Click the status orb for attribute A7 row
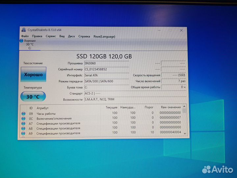This screenshot has width=237, height=178. click(23, 123)
